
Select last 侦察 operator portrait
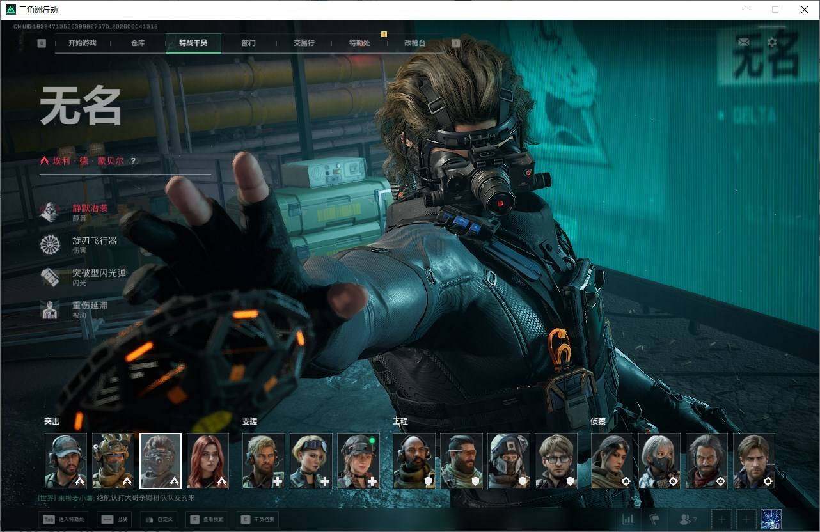[754, 461]
